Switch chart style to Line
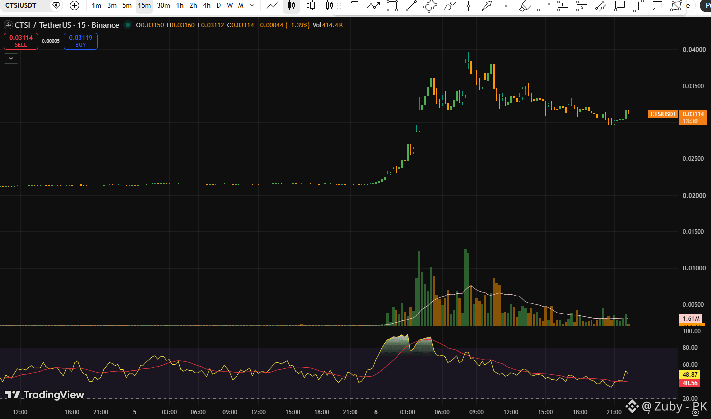This screenshot has height=419, width=711. click(x=272, y=6)
